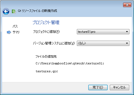This screenshot has width=134, height=95.
Task: Click the textures.qrc file name
Action: point(47,71)
